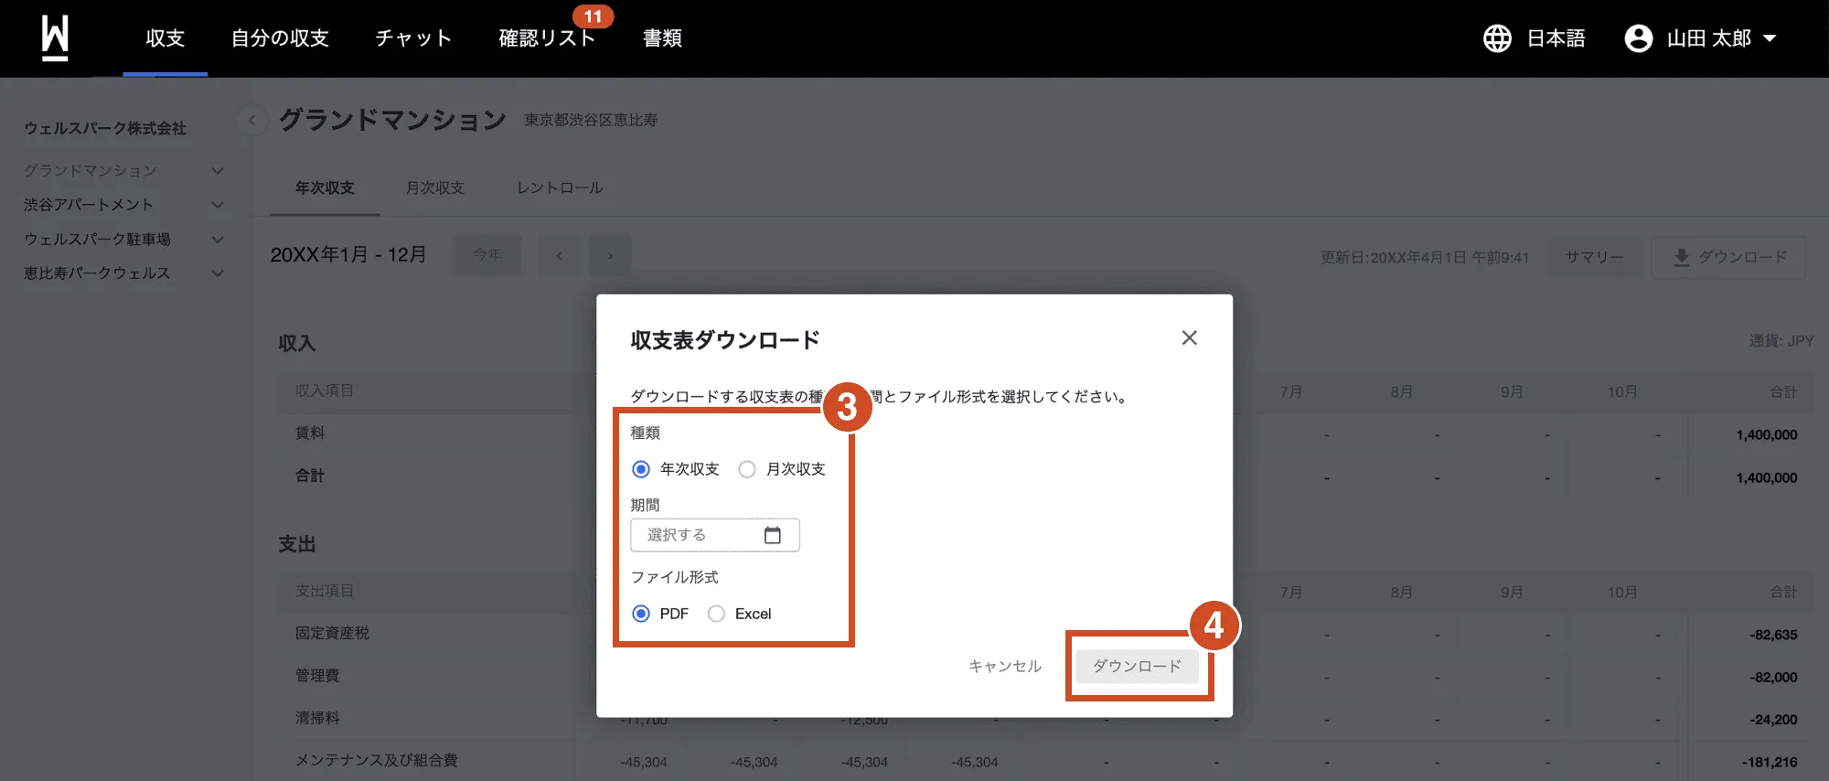Open the チャット menu item
This screenshot has width=1829, height=781.
tap(413, 38)
